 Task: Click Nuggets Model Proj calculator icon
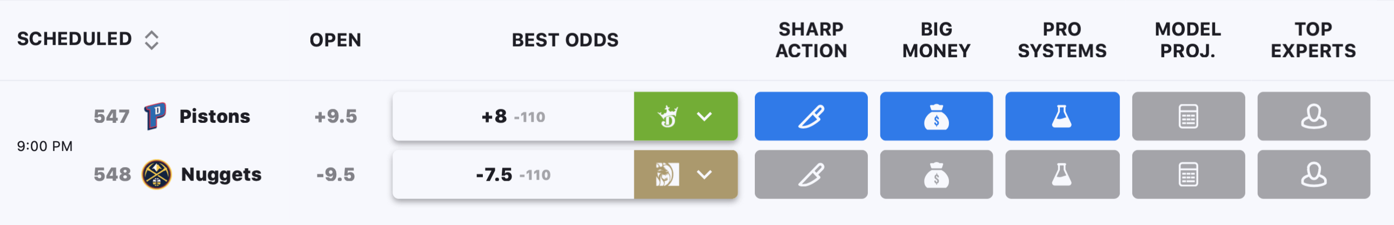point(1188,175)
